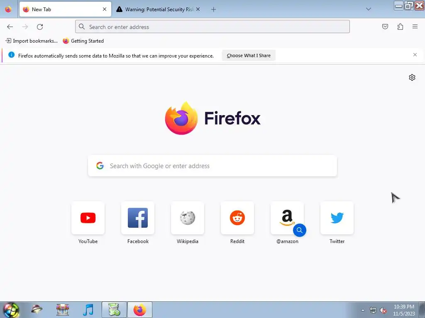Restore down the Firefox window
The height and width of the screenshot is (318, 425).
pos(409,5)
